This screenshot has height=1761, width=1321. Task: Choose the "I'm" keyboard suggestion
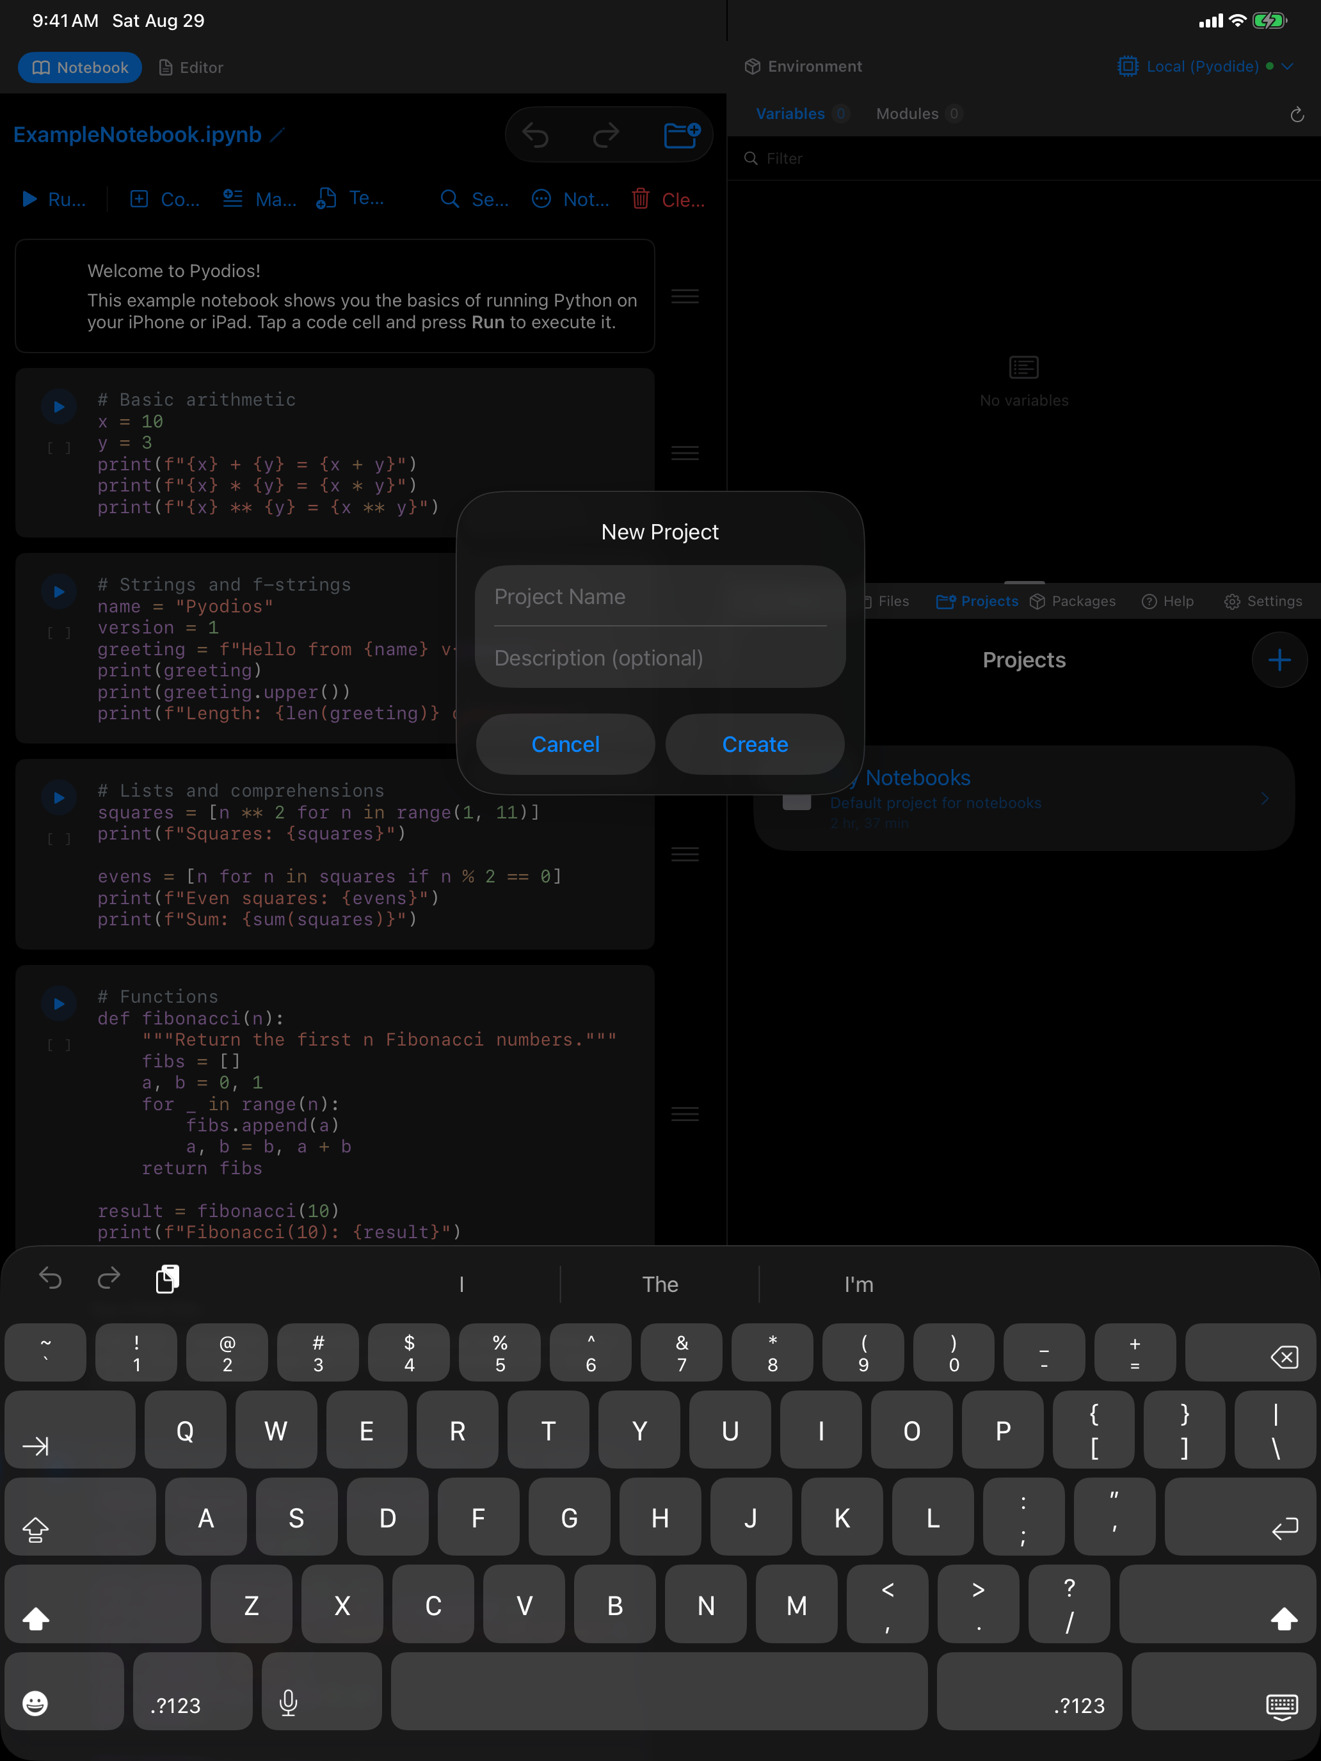pos(858,1284)
